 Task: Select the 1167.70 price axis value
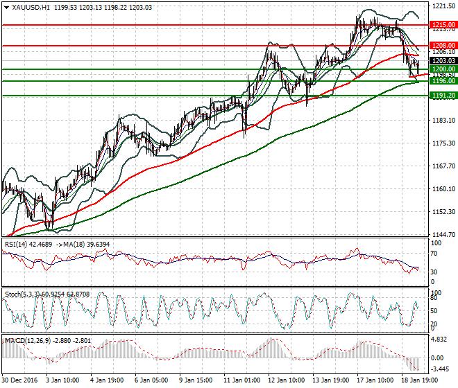(x=443, y=166)
